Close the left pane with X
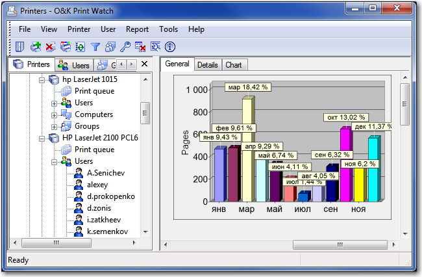This screenshot has height=277, width=422. pos(145,64)
